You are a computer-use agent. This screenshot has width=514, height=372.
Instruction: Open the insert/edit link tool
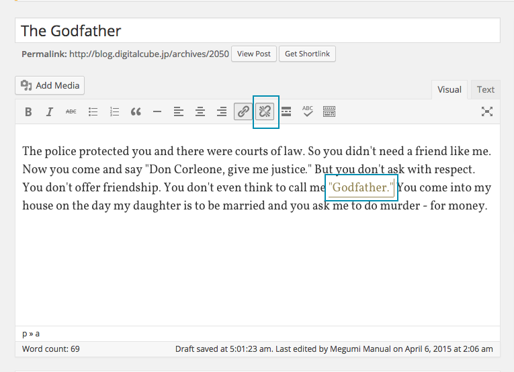coord(243,112)
